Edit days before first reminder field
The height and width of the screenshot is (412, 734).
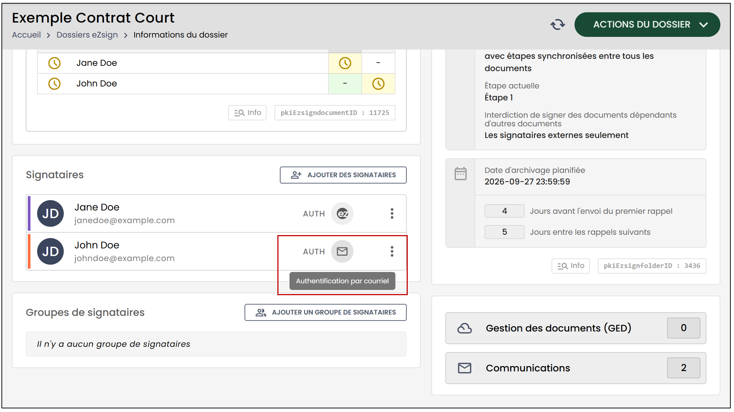click(504, 211)
